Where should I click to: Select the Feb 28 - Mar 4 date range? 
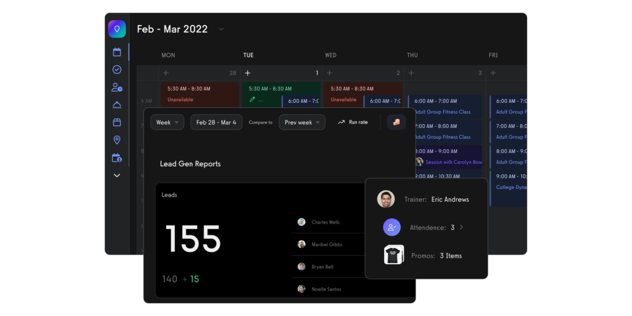[216, 122]
